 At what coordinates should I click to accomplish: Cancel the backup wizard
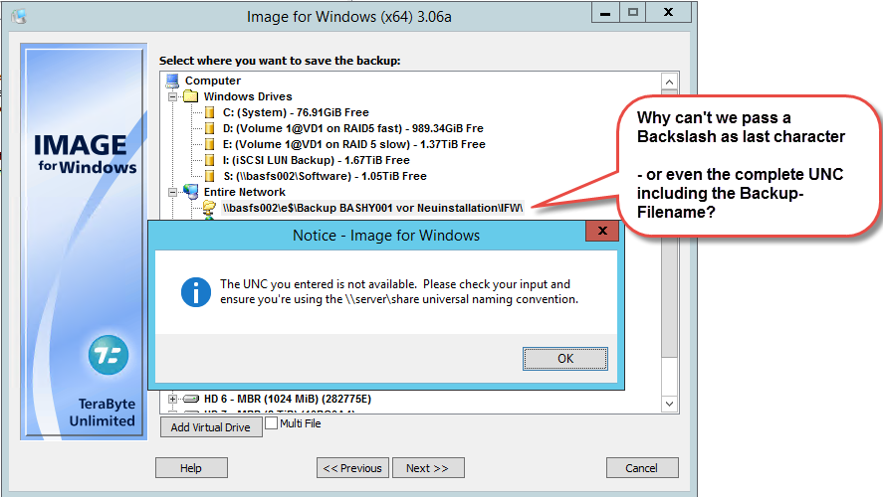pyautogui.click(x=641, y=468)
